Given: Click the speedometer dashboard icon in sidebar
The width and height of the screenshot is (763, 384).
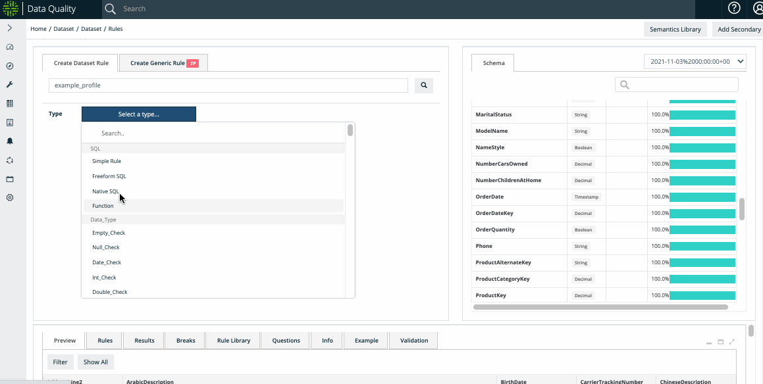Looking at the screenshot, I should pos(10,47).
